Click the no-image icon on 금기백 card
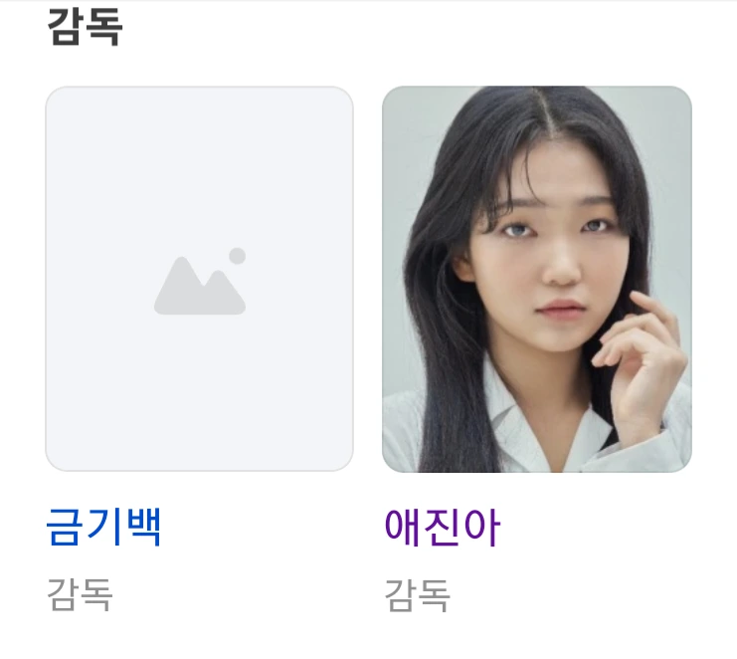The image size is (737, 659). pos(200,281)
